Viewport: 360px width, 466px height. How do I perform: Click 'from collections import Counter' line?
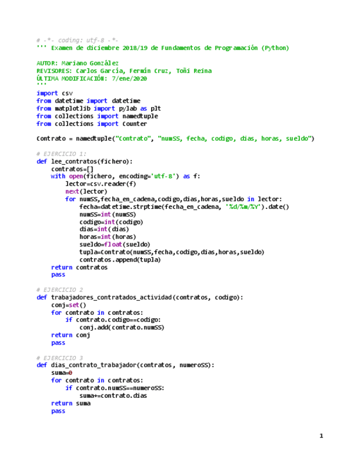click(92, 124)
